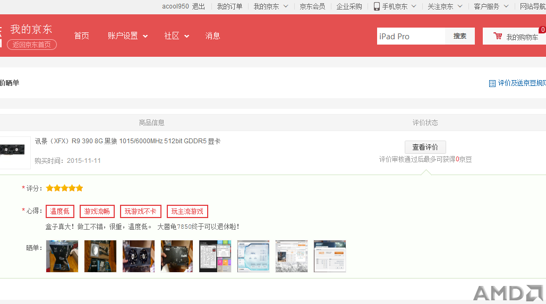Click purchase date 2015-11-11
The width and height of the screenshot is (546, 304).
tap(83, 161)
